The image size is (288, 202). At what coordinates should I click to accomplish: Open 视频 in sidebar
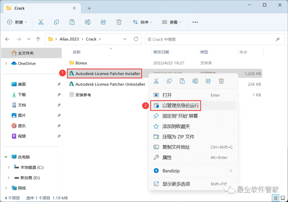(x=22, y=136)
